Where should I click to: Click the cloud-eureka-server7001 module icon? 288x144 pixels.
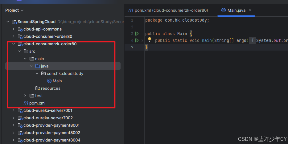point(20,111)
